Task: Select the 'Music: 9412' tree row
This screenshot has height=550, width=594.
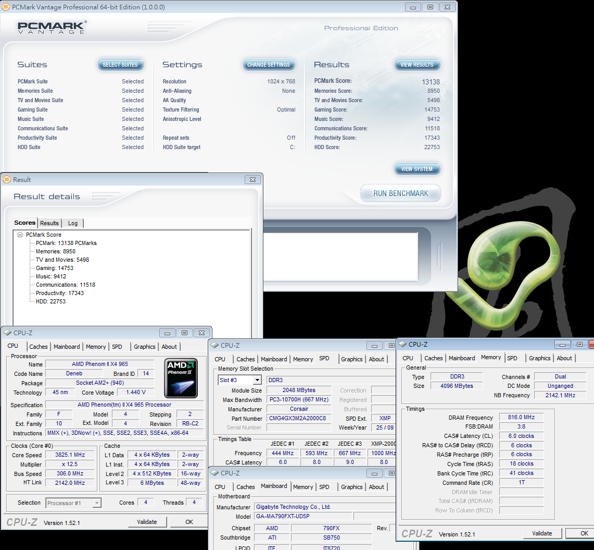Action: point(51,276)
